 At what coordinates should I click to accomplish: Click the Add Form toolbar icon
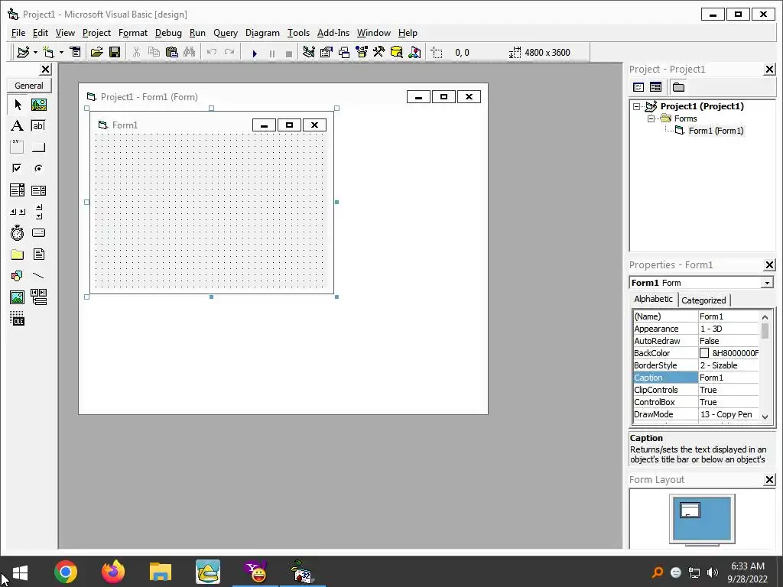tap(48, 52)
